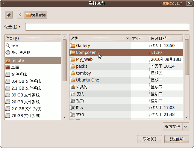The width and height of the screenshot is (194, 148).
Task: Click the 2010年08月18日 date cell
Action: click(x=166, y=59)
